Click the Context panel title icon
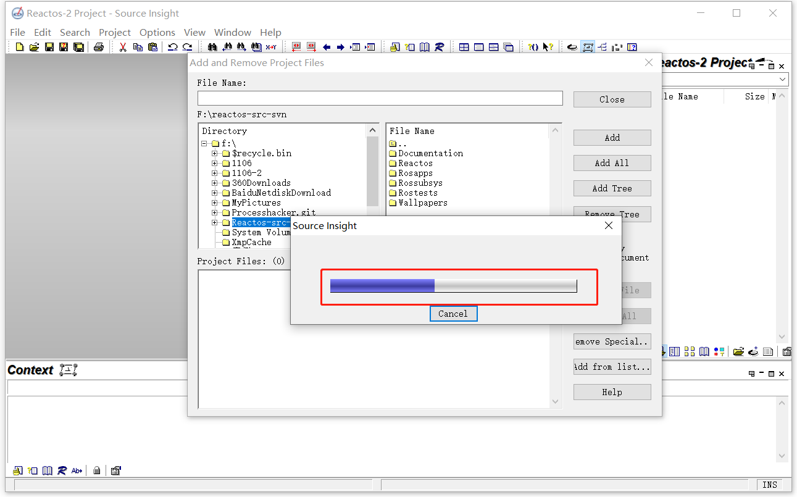797x497 pixels. pyautogui.click(x=68, y=370)
